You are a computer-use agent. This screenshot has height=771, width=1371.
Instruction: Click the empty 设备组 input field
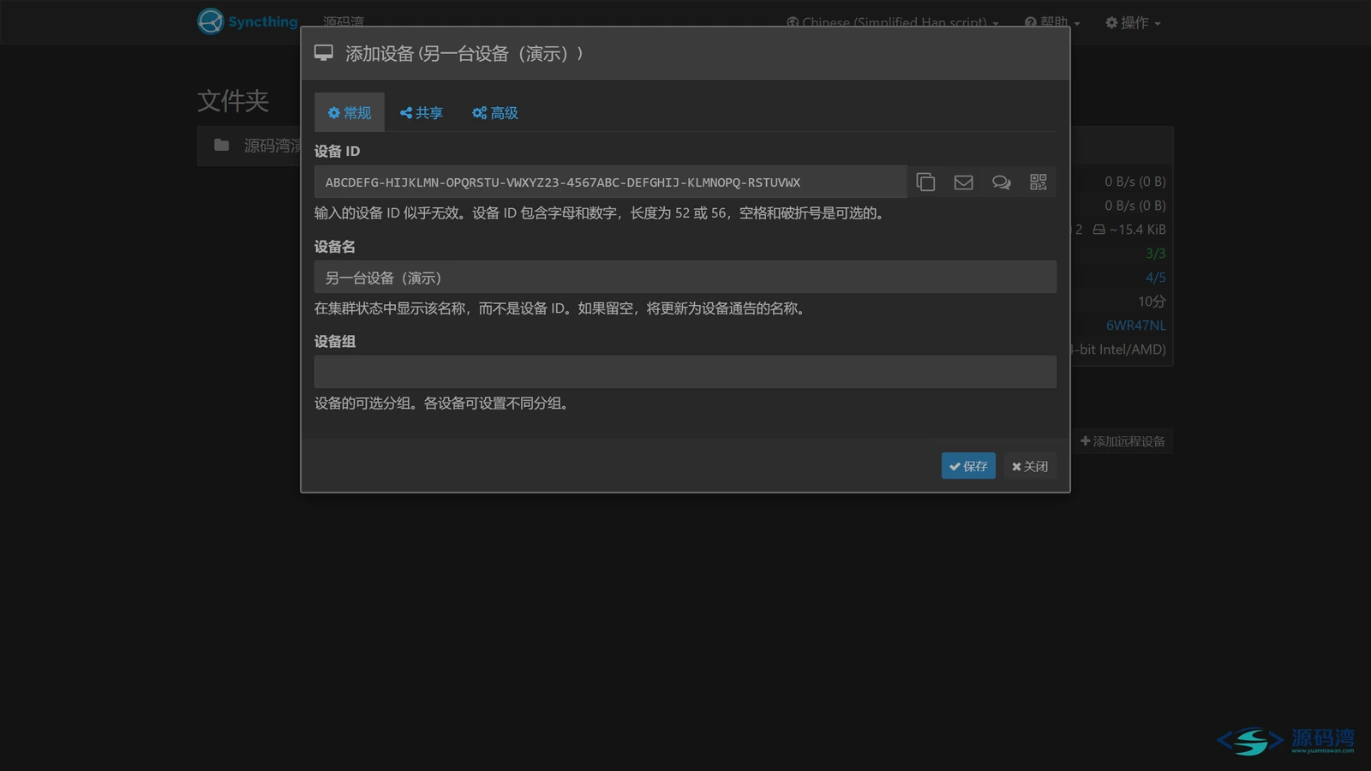685,372
